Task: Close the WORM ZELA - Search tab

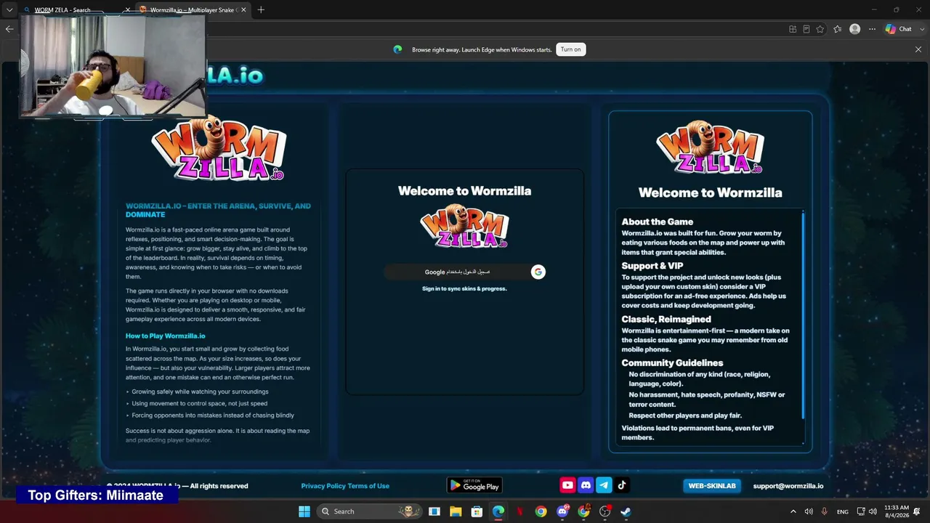Action: 128,9
